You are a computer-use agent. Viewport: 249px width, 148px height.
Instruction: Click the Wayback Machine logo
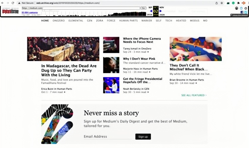[10, 11]
